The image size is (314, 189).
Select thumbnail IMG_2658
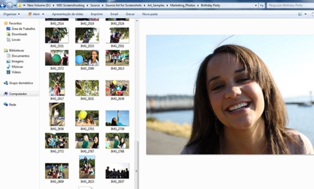(57, 114)
